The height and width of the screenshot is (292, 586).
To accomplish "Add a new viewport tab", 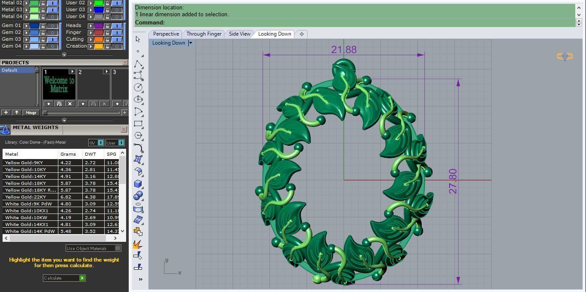I will click(x=302, y=34).
